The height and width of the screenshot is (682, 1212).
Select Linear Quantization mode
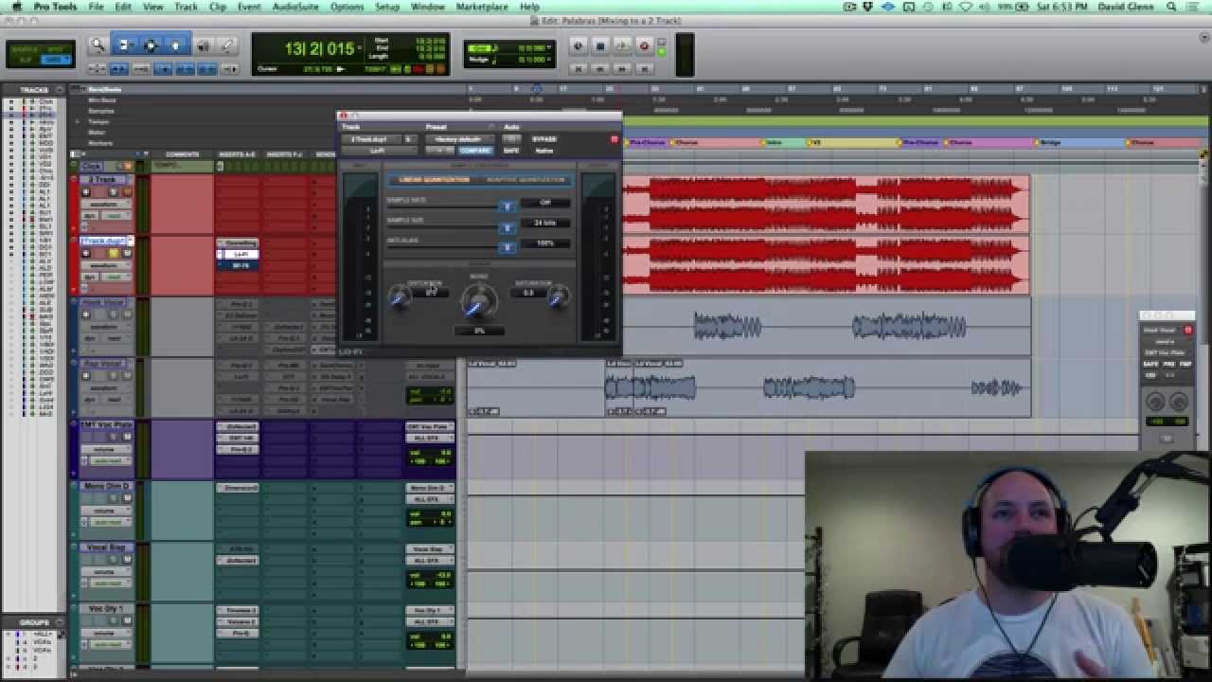point(434,180)
